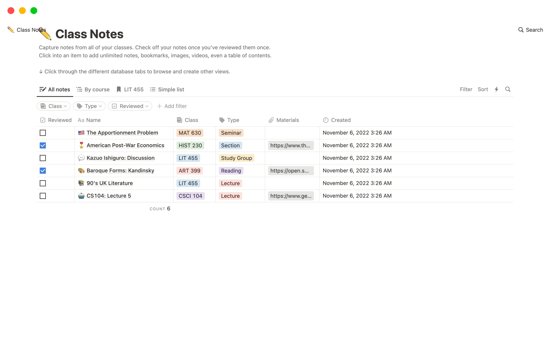This screenshot has height=344, width=550.
Task: Click the flag icon by The Apportionment Problem
Action: pos(81,133)
